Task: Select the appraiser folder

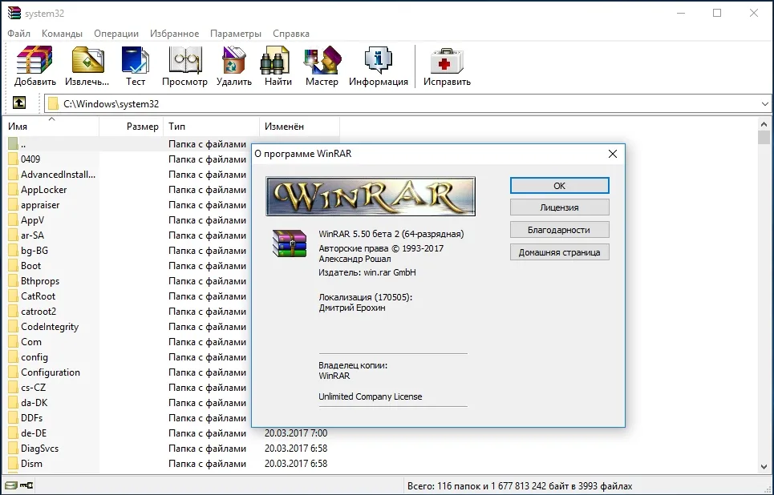Action: pyautogui.click(x=40, y=204)
